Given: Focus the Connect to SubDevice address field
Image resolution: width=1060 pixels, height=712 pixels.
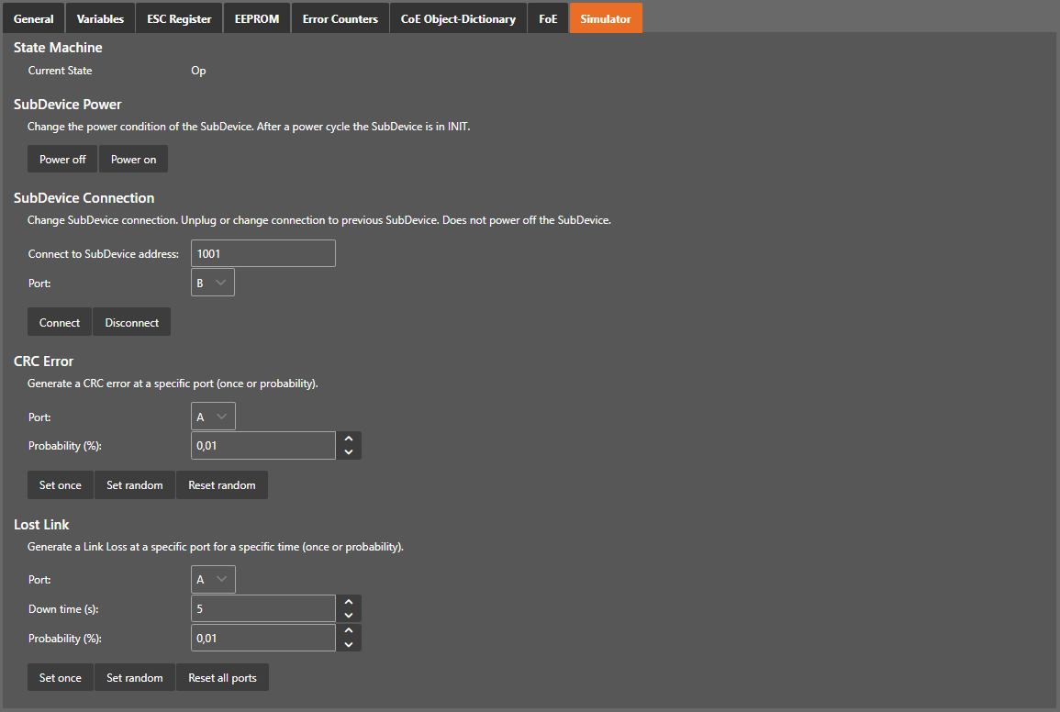Looking at the screenshot, I should pyautogui.click(x=263, y=253).
